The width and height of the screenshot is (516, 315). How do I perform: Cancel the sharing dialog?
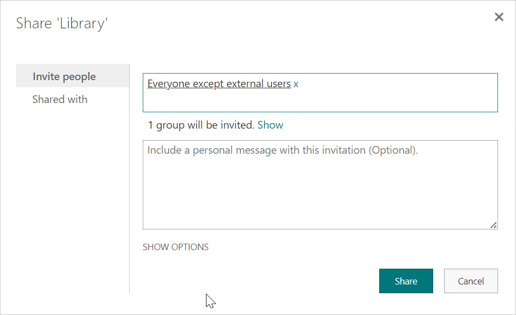pyautogui.click(x=471, y=281)
